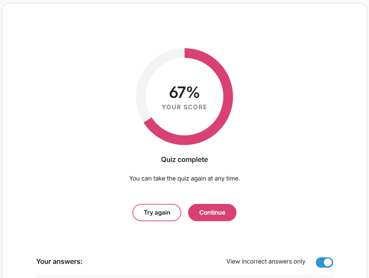Click the word "Continue" on the filled button
The width and height of the screenshot is (369, 278).
pyautogui.click(x=212, y=212)
